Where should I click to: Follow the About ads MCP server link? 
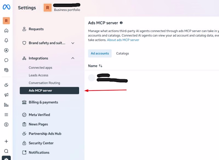click(123, 40)
